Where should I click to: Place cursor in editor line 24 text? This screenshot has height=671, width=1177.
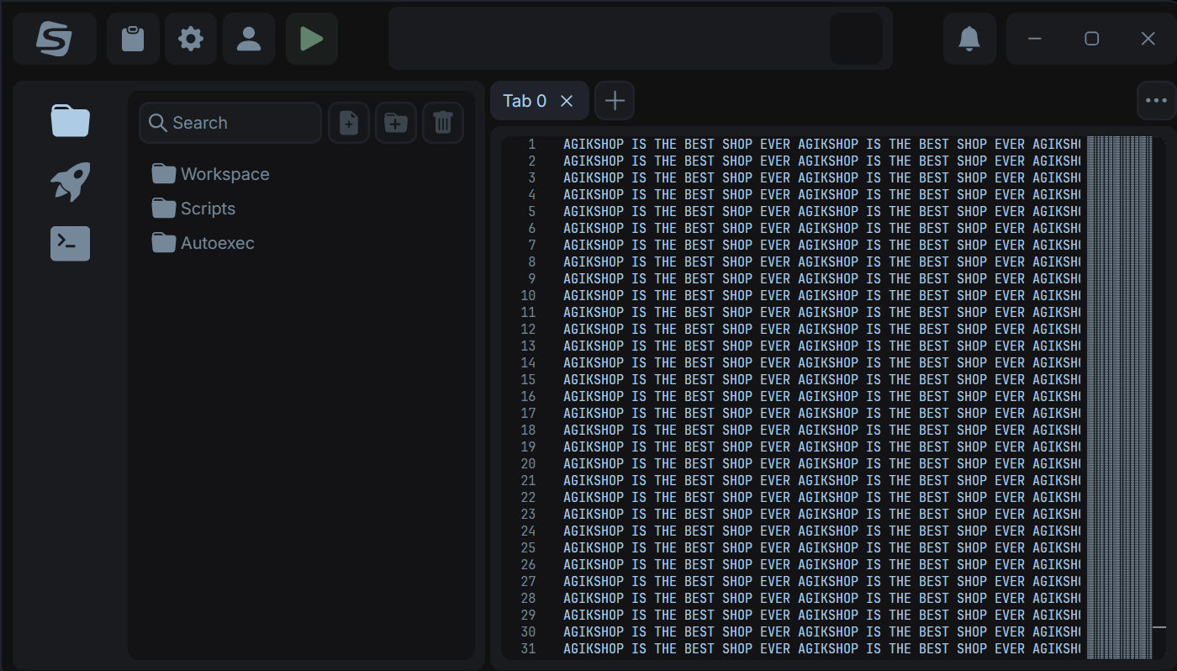821,531
